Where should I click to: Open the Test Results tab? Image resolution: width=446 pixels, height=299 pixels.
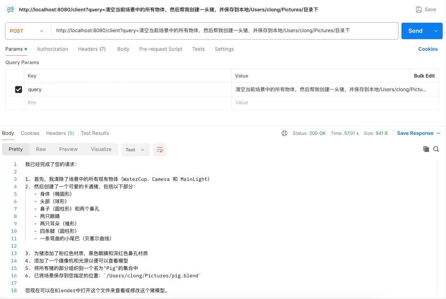click(95, 133)
